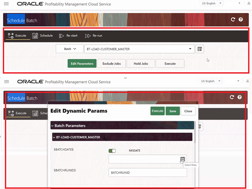Open user dropdown arrow in top header
Image resolution: width=252 pixels, height=189 pixels.
tap(239, 3)
